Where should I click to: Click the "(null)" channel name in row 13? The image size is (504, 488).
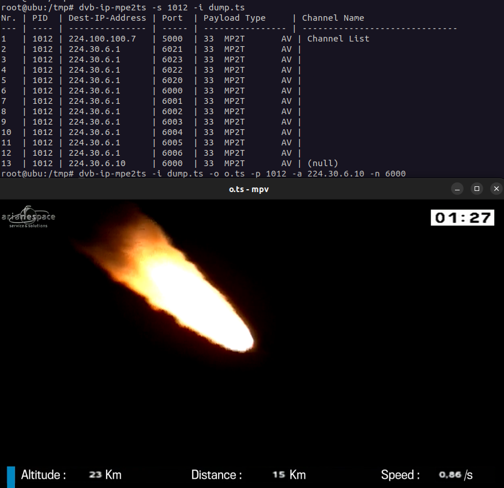[322, 163]
